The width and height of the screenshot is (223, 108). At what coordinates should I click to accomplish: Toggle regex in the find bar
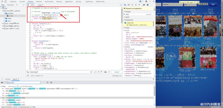109,72
